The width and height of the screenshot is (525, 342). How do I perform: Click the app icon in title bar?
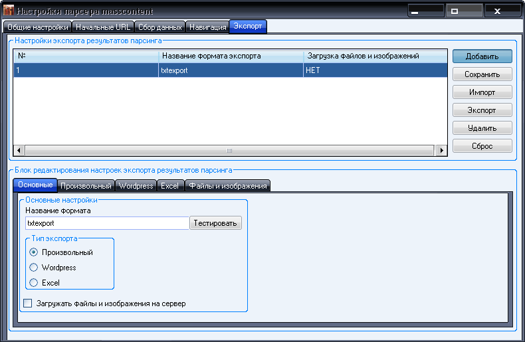[8, 11]
